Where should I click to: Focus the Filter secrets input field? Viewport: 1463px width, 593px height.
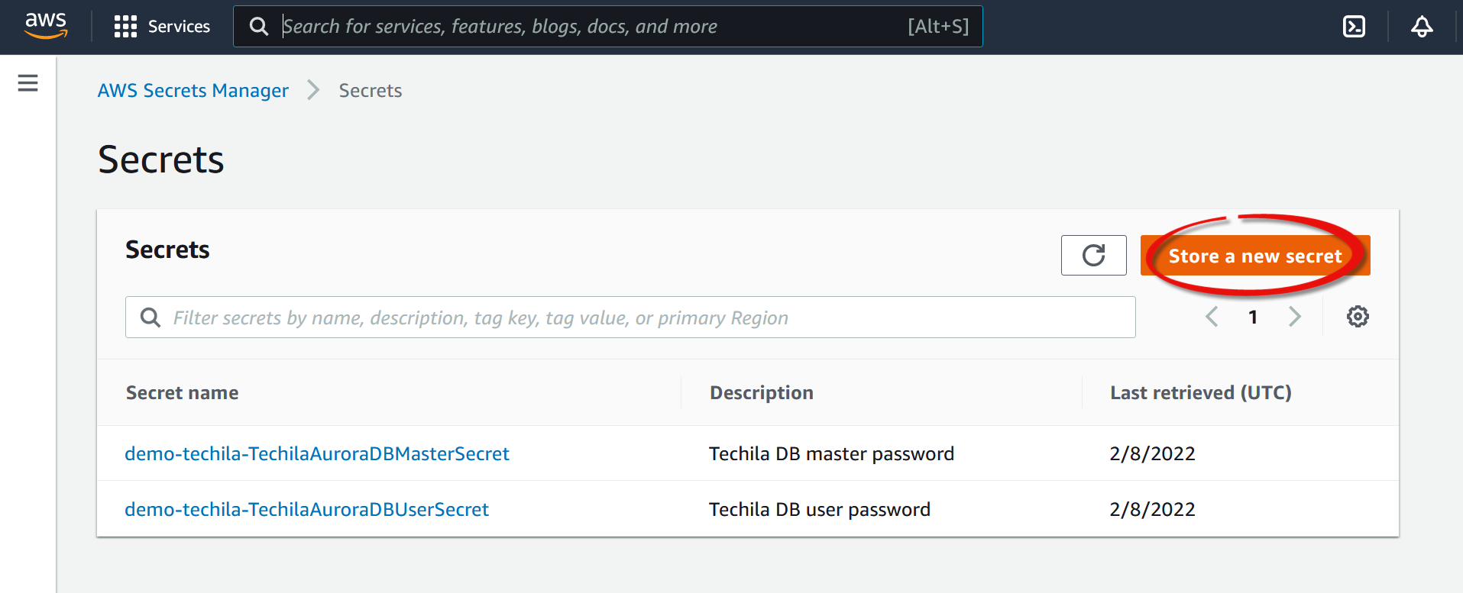tap(642, 317)
